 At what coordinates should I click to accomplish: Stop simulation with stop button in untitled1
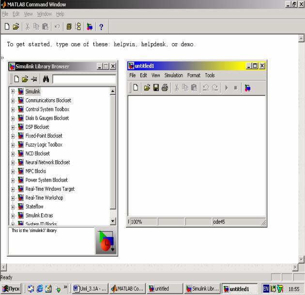[236, 88]
